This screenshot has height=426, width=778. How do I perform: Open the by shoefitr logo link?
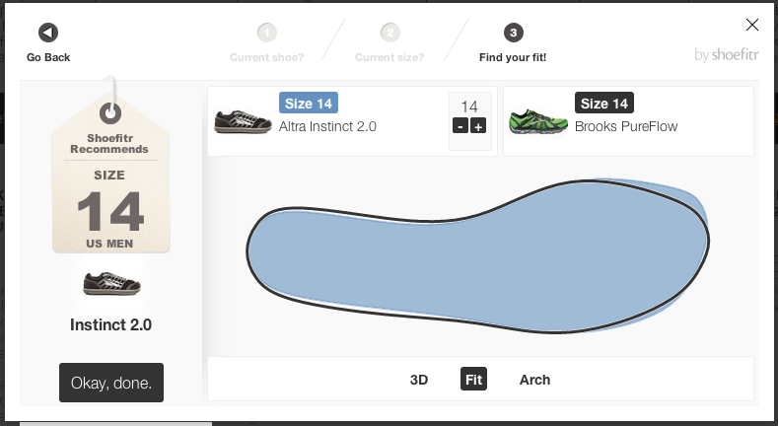[727, 54]
